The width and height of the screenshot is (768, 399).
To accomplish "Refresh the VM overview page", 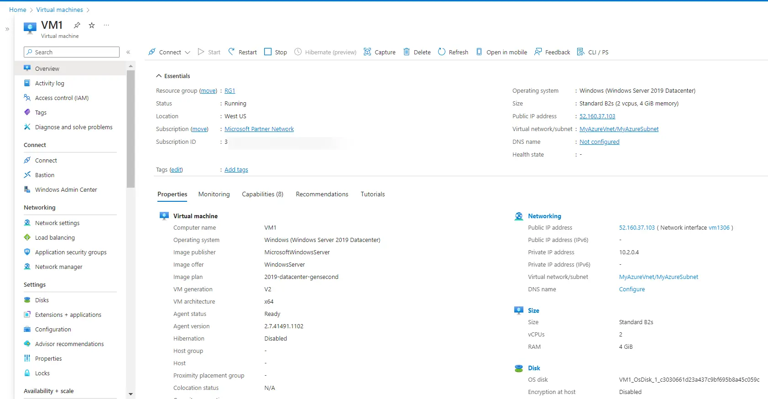I will (x=453, y=52).
